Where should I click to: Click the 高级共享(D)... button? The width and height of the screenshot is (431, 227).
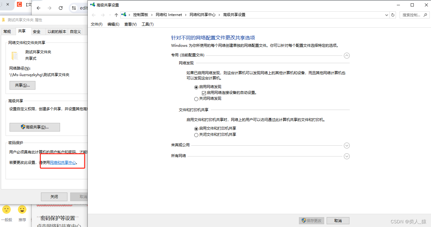tap(35, 127)
